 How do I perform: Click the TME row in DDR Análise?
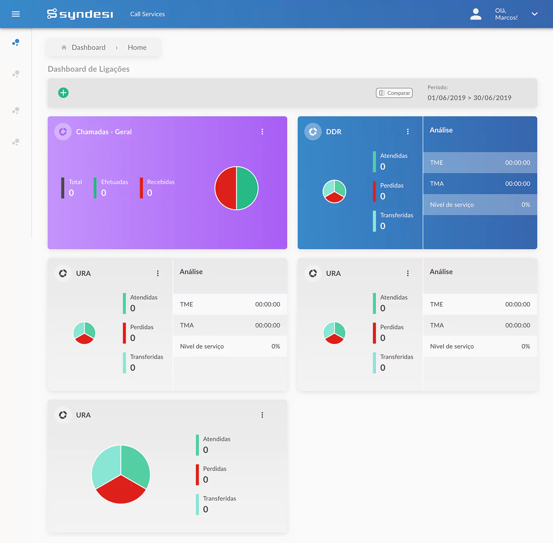pyautogui.click(x=480, y=163)
